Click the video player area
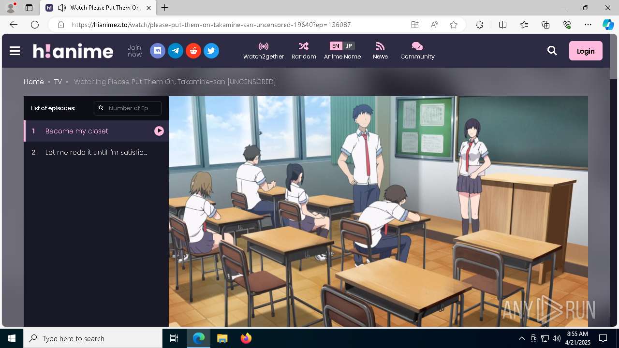Viewport: 619px width, 348px height. (378, 211)
